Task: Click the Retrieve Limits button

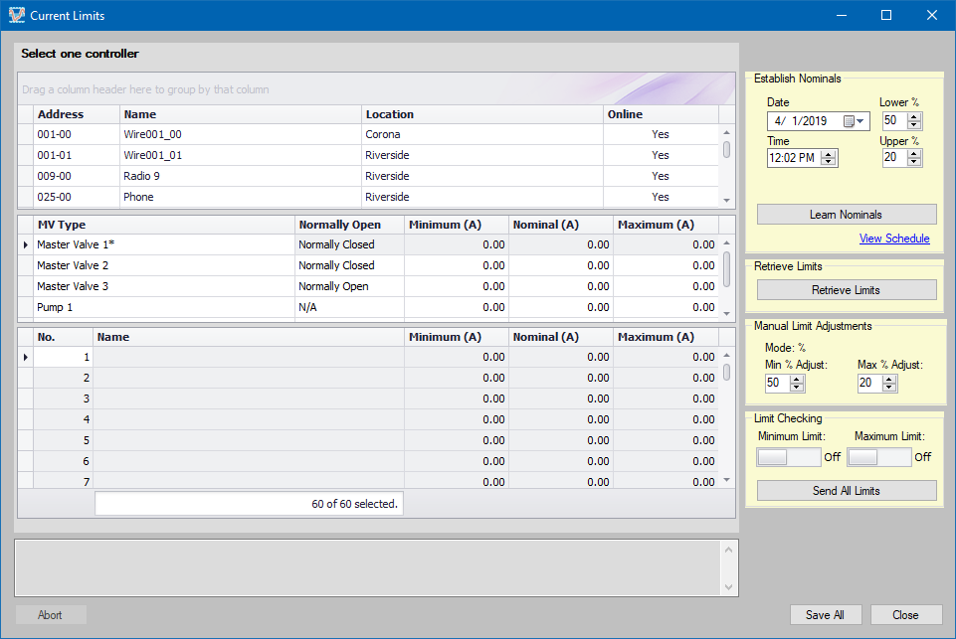Action: pyautogui.click(x=847, y=290)
